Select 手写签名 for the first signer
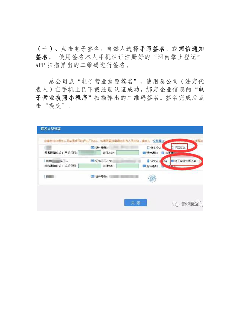 coord(178,148)
